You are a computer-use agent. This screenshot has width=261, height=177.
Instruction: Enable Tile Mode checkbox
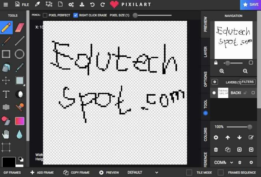(x=189, y=172)
